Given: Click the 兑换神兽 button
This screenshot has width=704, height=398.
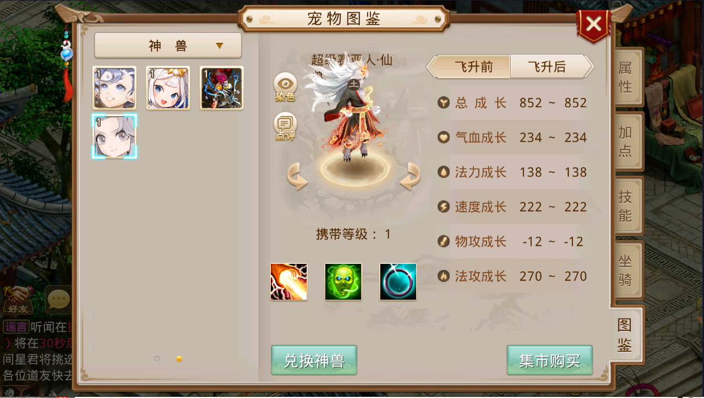Looking at the screenshot, I should [314, 361].
